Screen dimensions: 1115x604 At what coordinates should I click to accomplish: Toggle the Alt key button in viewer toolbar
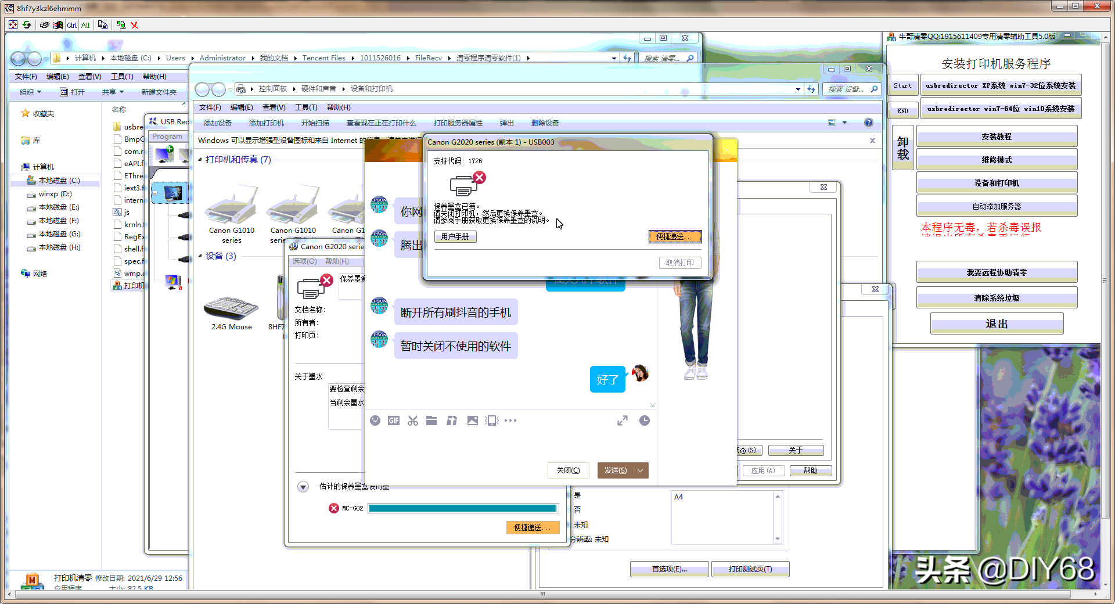[85, 25]
